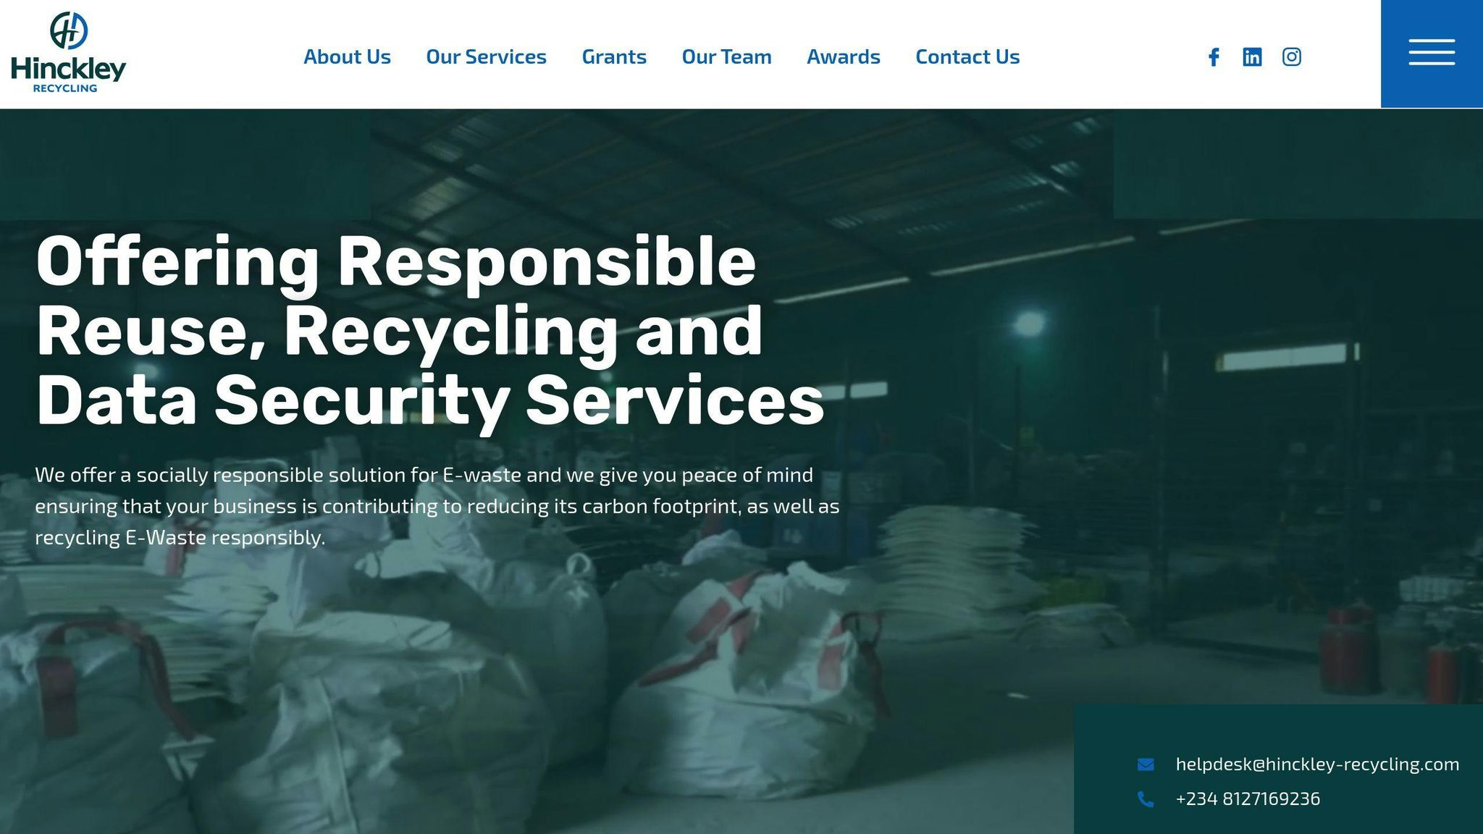
Task: Click the +234 8127169236 phone link
Action: tap(1248, 799)
